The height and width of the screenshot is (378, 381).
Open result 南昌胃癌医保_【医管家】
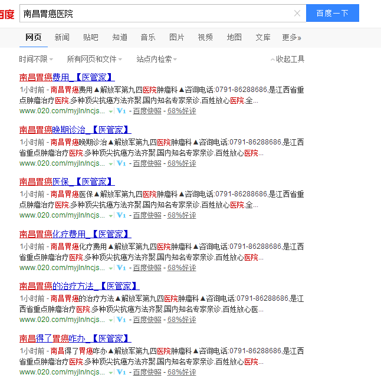coord(67,182)
